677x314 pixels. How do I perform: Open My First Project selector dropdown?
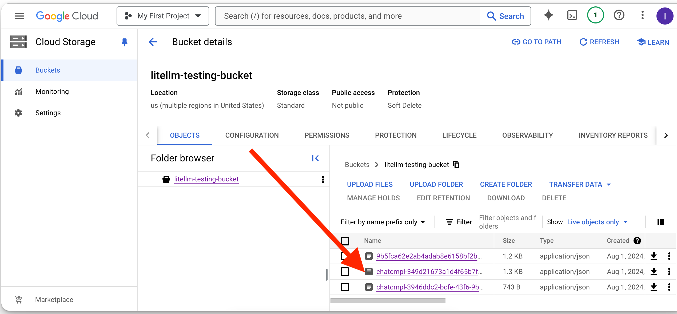click(x=163, y=16)
